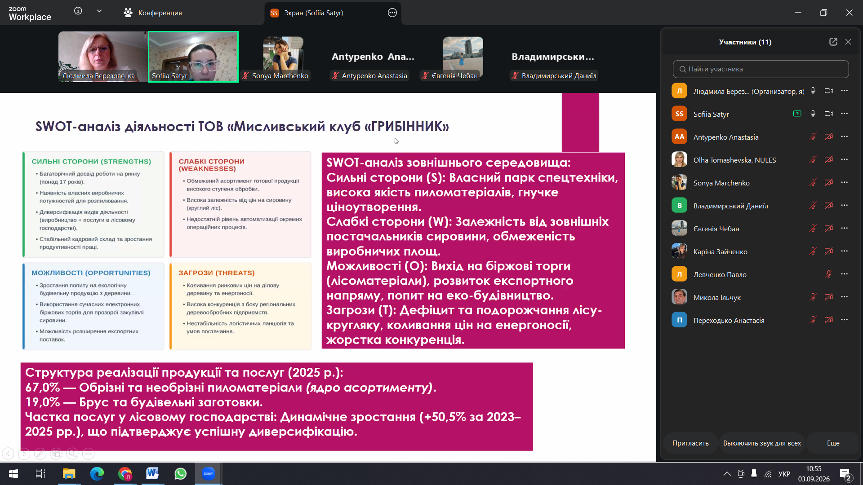Toggle Людмила Березовська's microphone

tap(813, 91)
